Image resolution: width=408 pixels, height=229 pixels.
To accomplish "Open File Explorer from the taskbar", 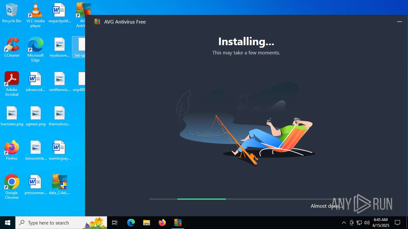I will pos(146,223).
